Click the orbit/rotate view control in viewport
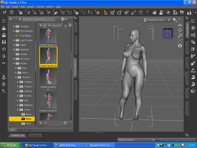 (x=180, y=25)
